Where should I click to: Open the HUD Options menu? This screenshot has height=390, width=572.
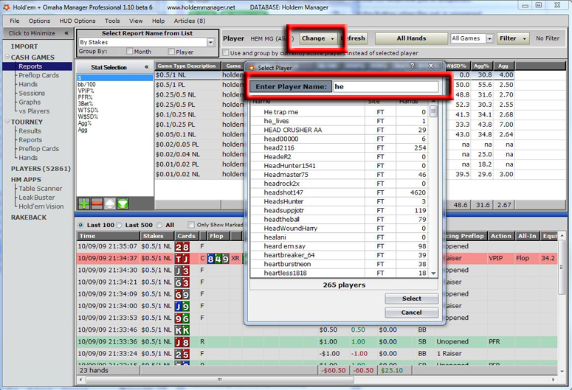[x=77, y=21]
